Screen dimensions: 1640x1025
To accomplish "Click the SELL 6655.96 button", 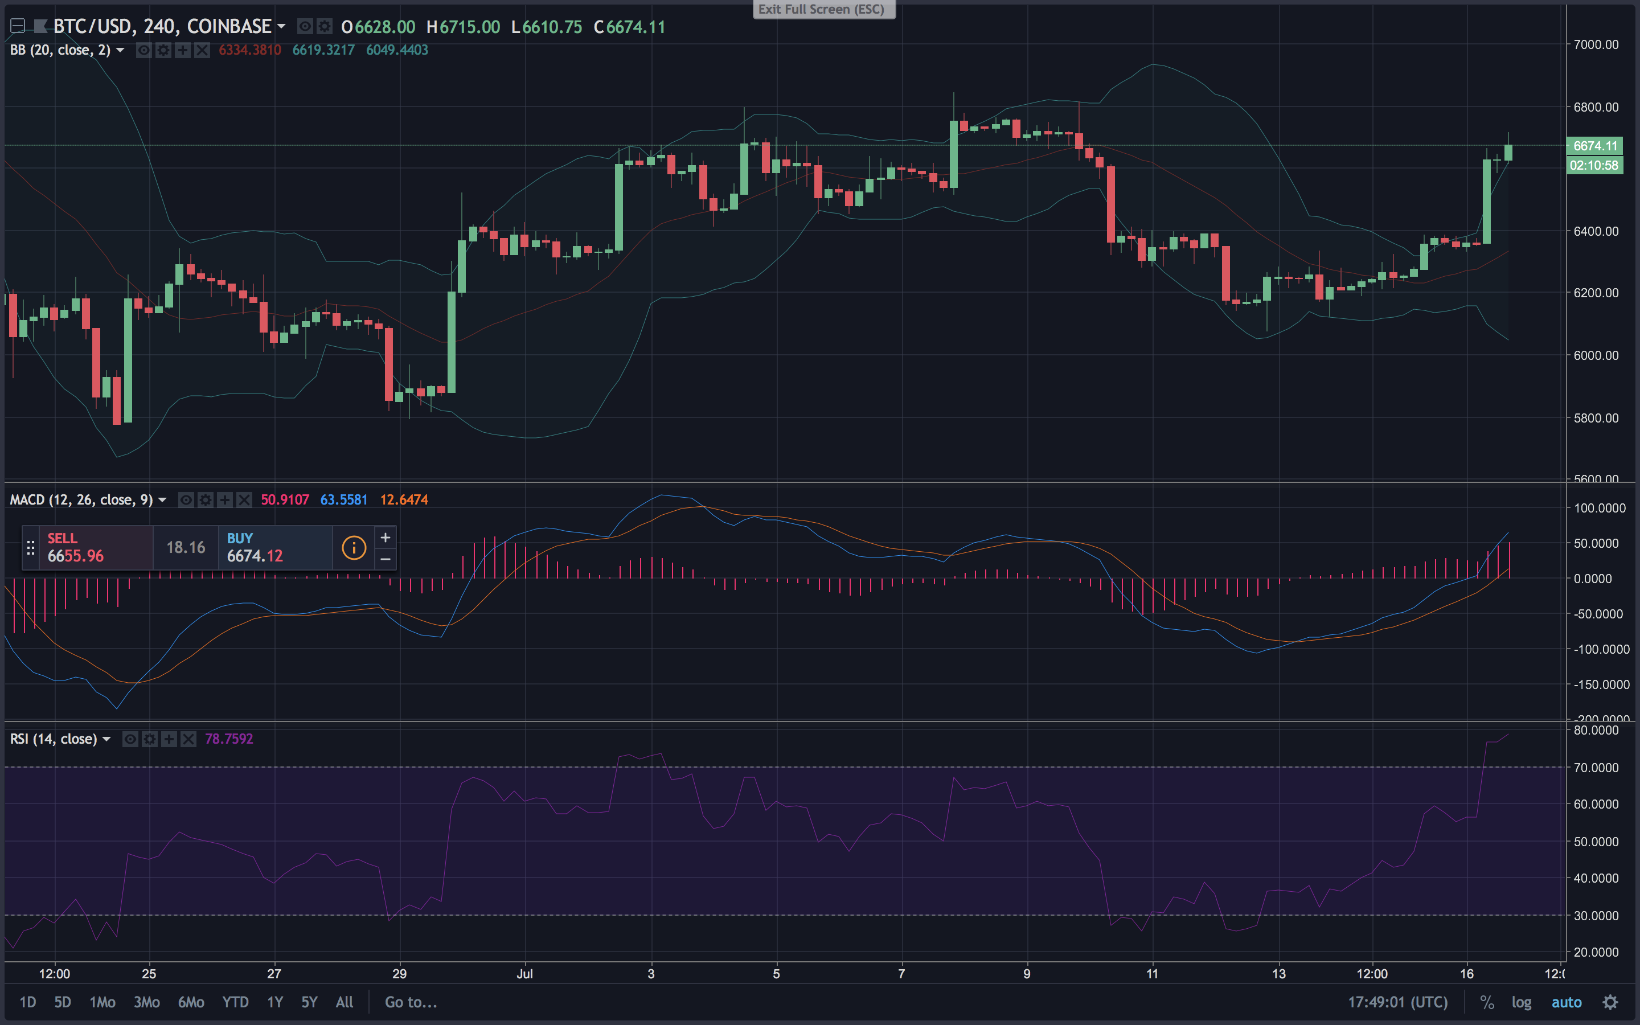I will coord(96,548).
